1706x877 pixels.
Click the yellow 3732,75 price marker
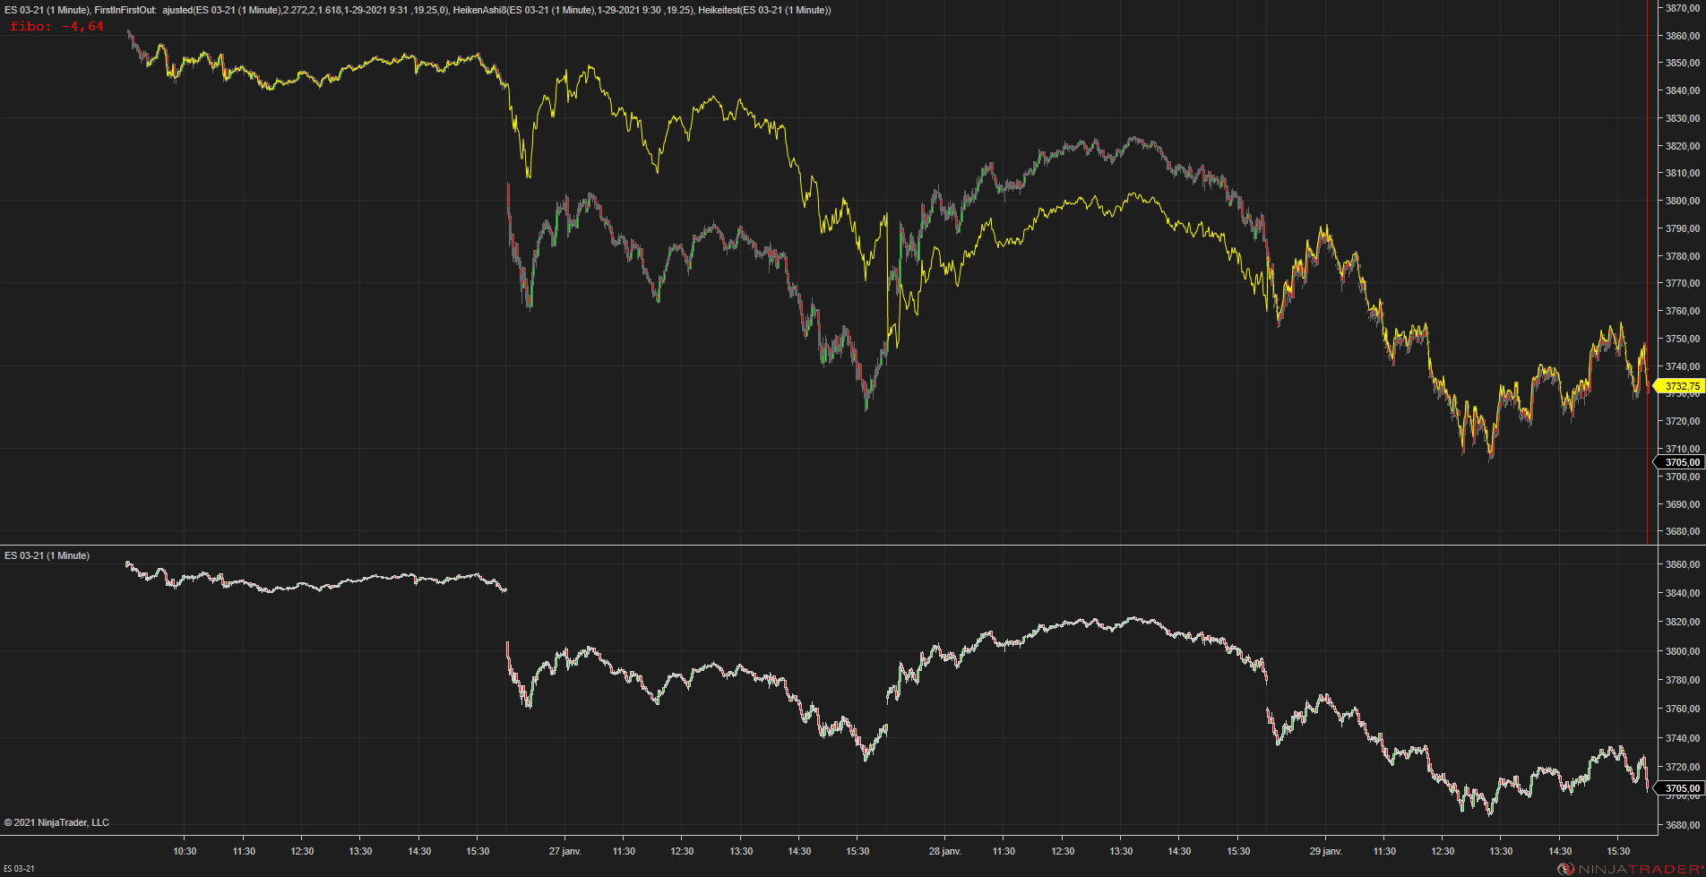pos(1680,387)
